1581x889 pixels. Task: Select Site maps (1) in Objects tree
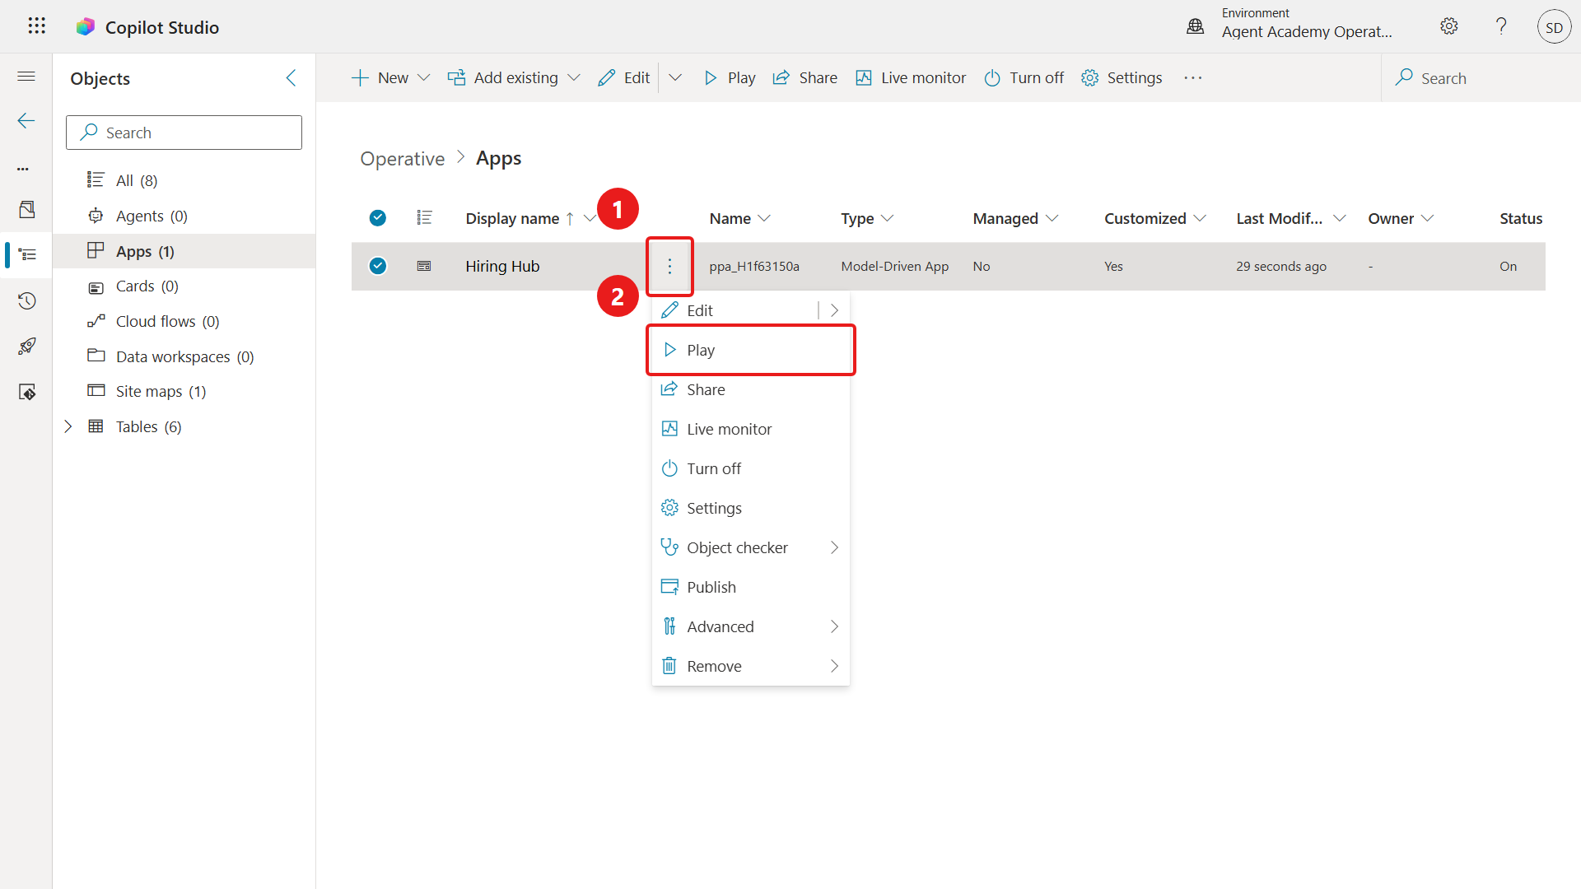point(184,391)
